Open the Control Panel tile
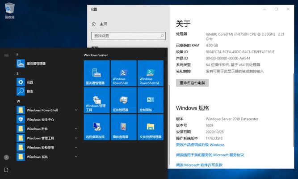This screenshot has height=179, width=298. point(151,100)
